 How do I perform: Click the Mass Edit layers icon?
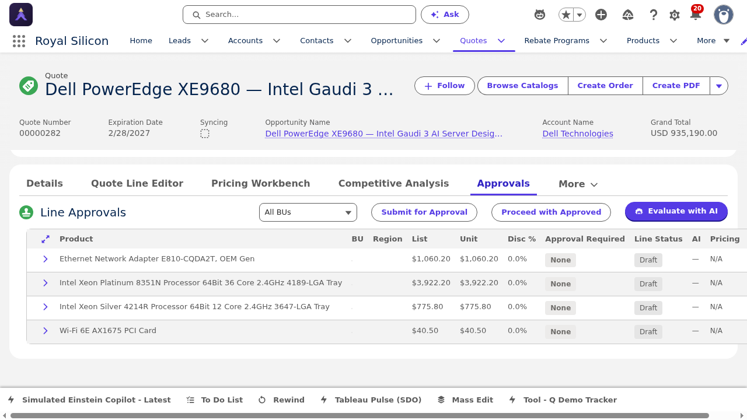click(441, 400)
